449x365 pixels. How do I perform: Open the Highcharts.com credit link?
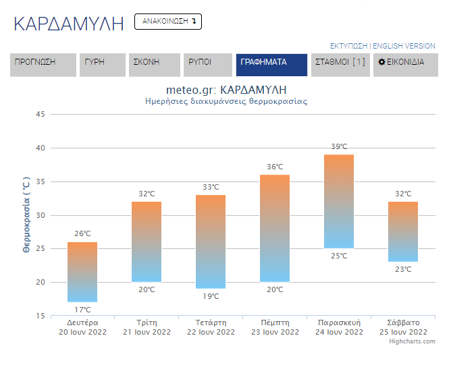coord(412,341)
